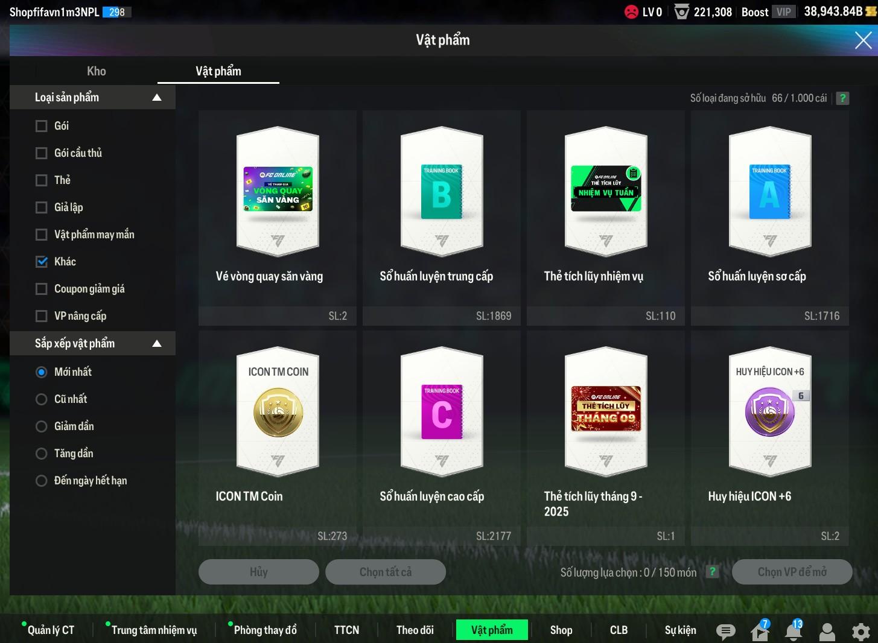Open the settings gear icon
The width and height of the screenshot is (878, 643).
(861, 632)
